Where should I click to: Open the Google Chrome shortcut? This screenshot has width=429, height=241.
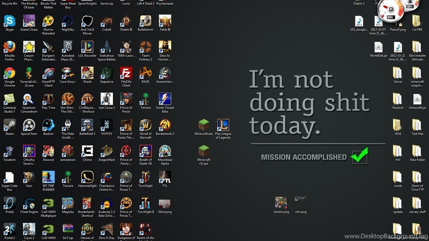tap(9, 73)
